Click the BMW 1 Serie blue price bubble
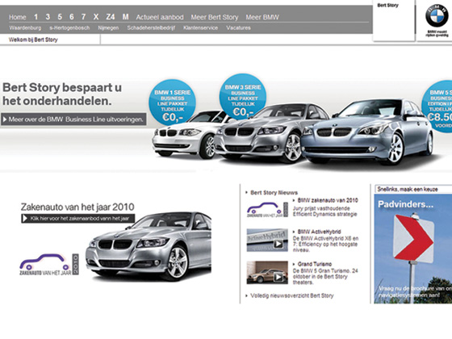Image resolution: width=452 pixels, height=339 pixels. (x=172, y=103)
